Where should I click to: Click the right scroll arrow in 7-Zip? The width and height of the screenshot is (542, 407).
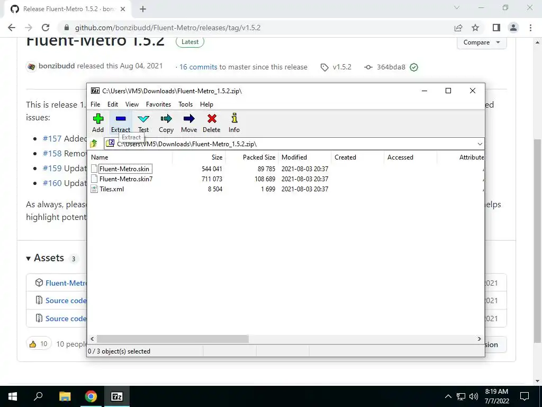coord(479,339)
